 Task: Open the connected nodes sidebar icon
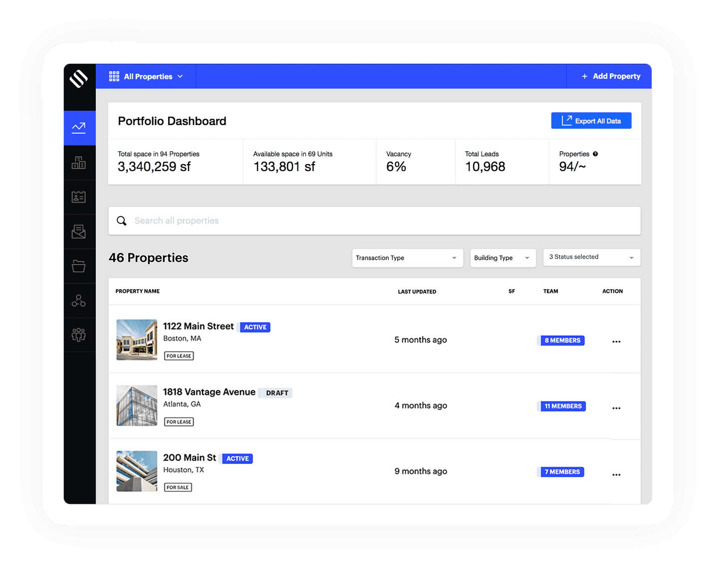(x=79, y=301)
